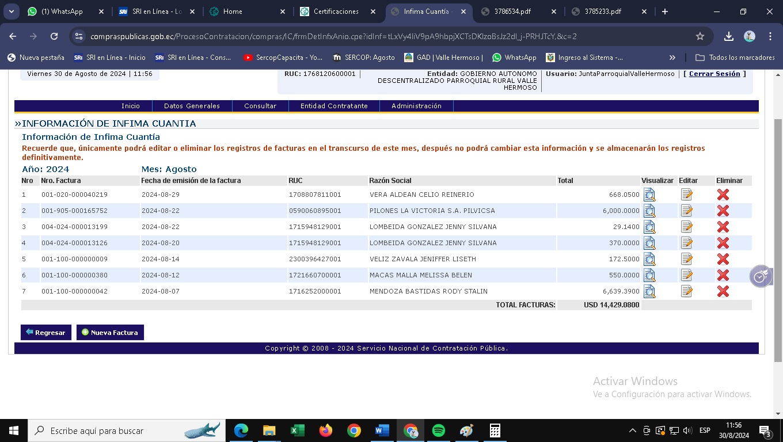Screen dimensions: 783x442
Task: Open the Chrome downloads icon
Action: (x=729, y=36)
